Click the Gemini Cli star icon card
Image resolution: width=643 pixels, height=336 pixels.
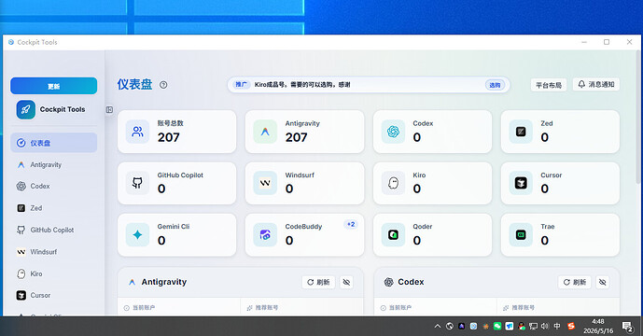[137, 234]
